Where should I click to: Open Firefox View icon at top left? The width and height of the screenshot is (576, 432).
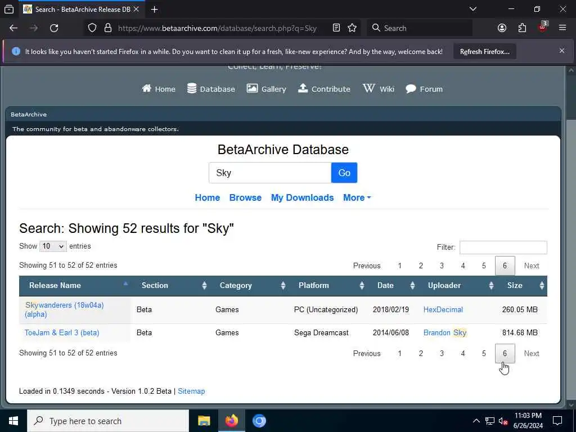(9, 9)
